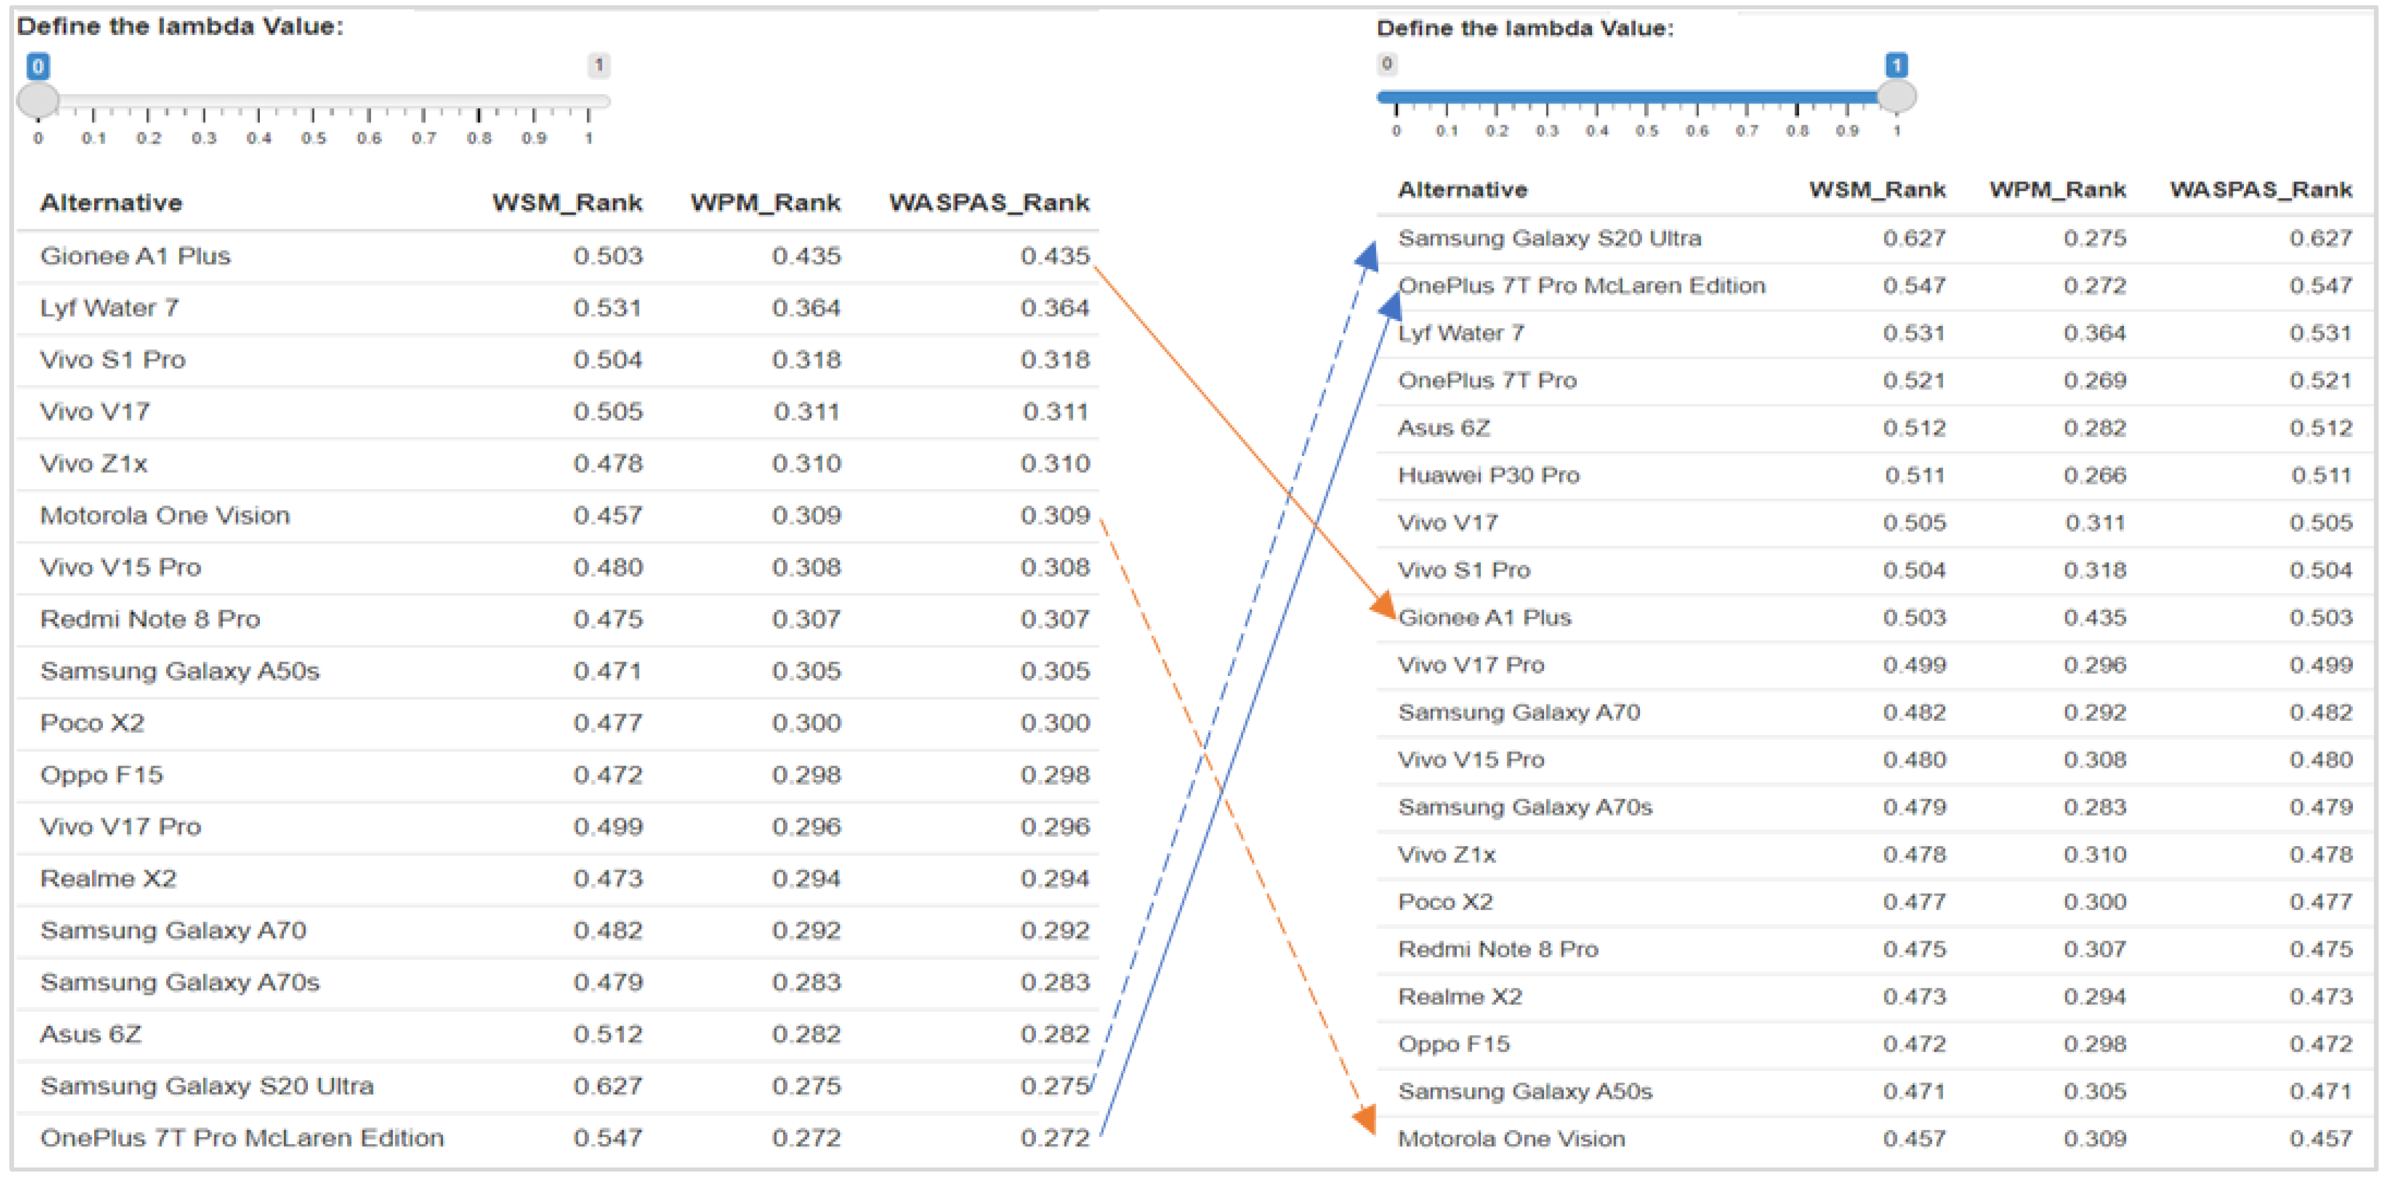
Task: Select OnePlus 7T Pro McLaren Edition left row
Action: [x=242, y=1137]
